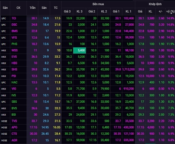
Task: Open the AGR stock symbol
Action: coord(15,140)
